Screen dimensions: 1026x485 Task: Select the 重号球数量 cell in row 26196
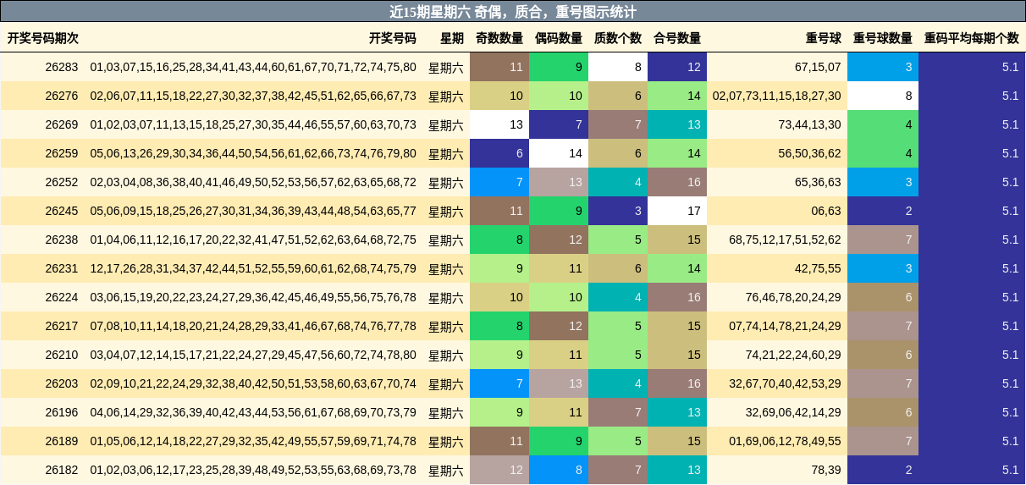coord(883,412)
